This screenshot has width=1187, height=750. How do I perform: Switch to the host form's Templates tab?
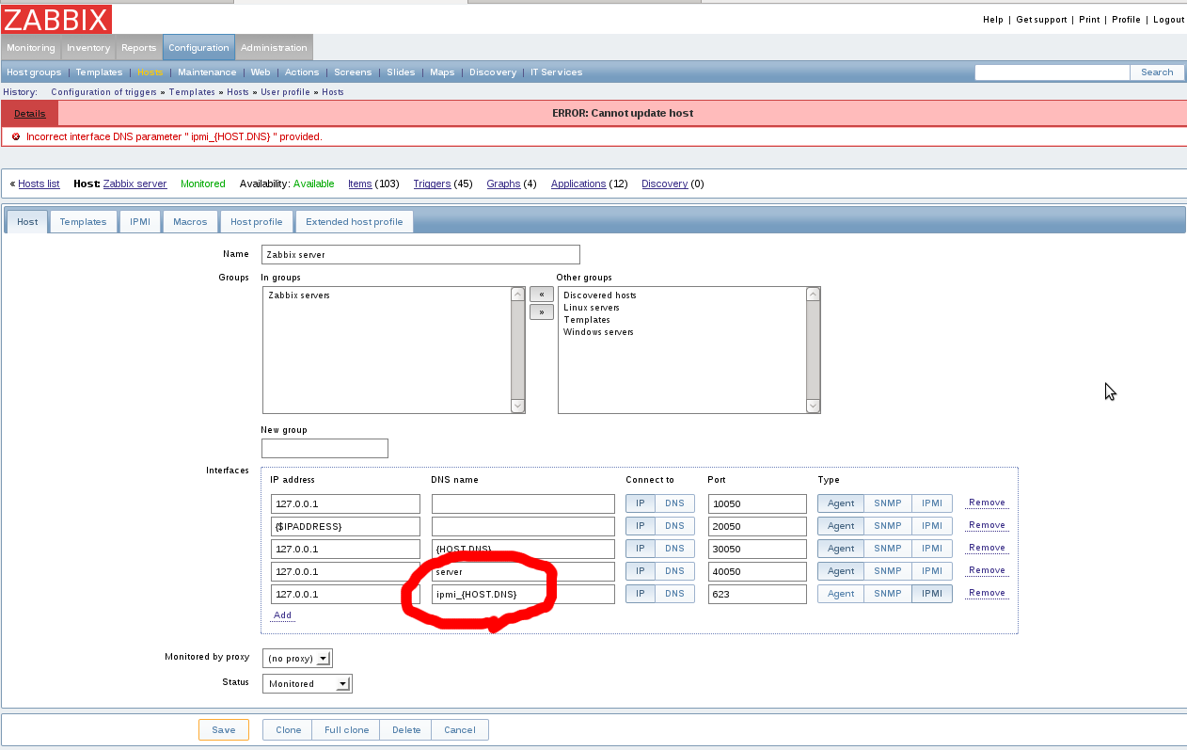point(84,222)
